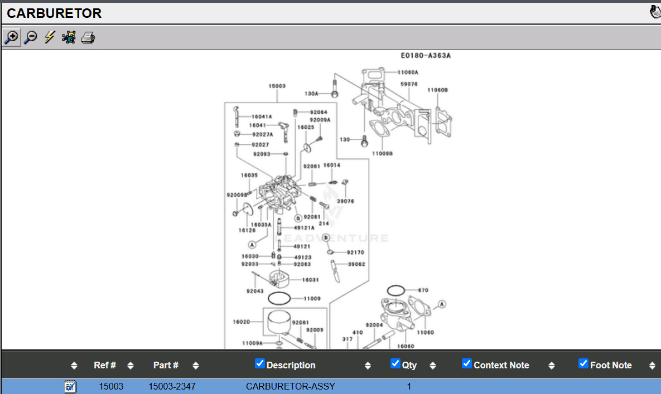This screenshot has width=661, height=394.
Task: Click part label 11060A in the diagram
Action: pos(408,72)
